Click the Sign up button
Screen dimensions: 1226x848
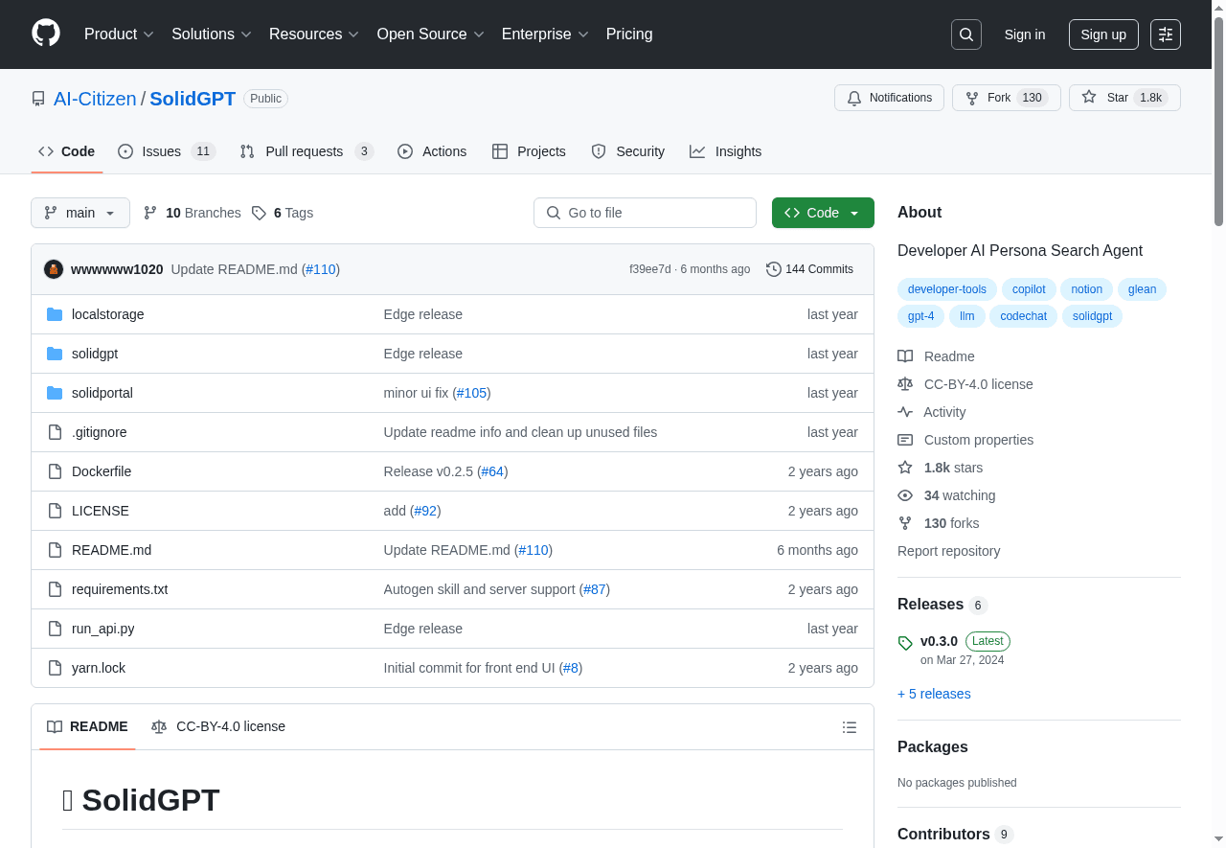pos(1103,34)
